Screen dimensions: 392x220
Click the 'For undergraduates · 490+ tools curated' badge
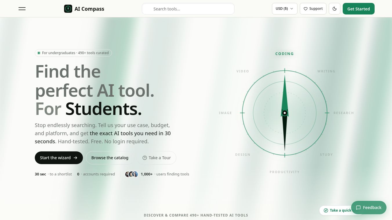coord(73,53)
